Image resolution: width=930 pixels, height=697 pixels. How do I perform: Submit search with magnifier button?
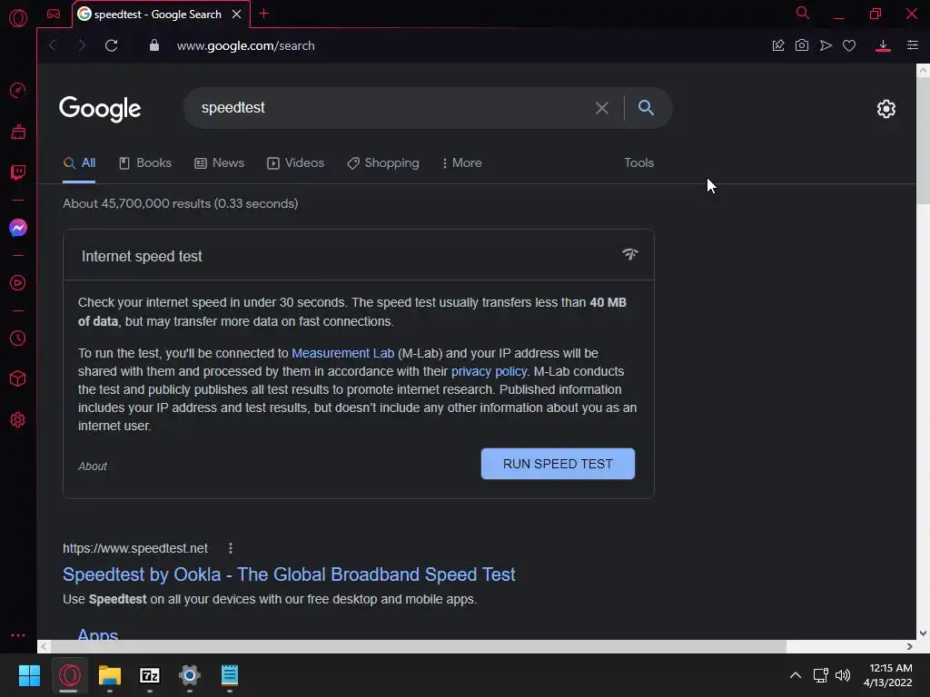click(x=646, y=107)
